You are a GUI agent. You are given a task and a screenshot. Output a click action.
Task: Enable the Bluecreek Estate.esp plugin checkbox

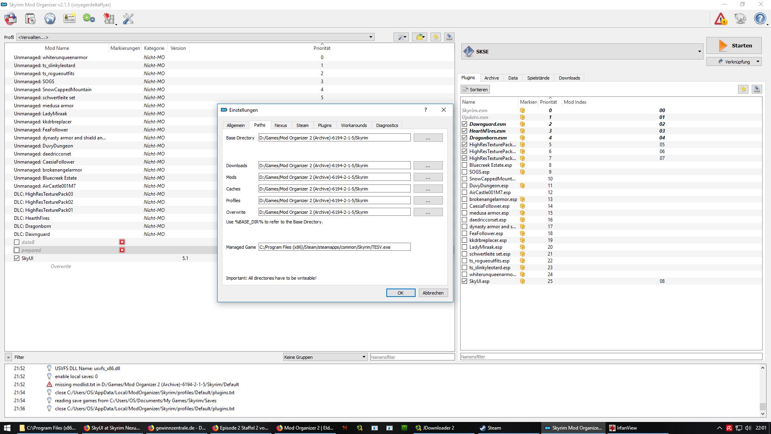(x=465, y=165)
